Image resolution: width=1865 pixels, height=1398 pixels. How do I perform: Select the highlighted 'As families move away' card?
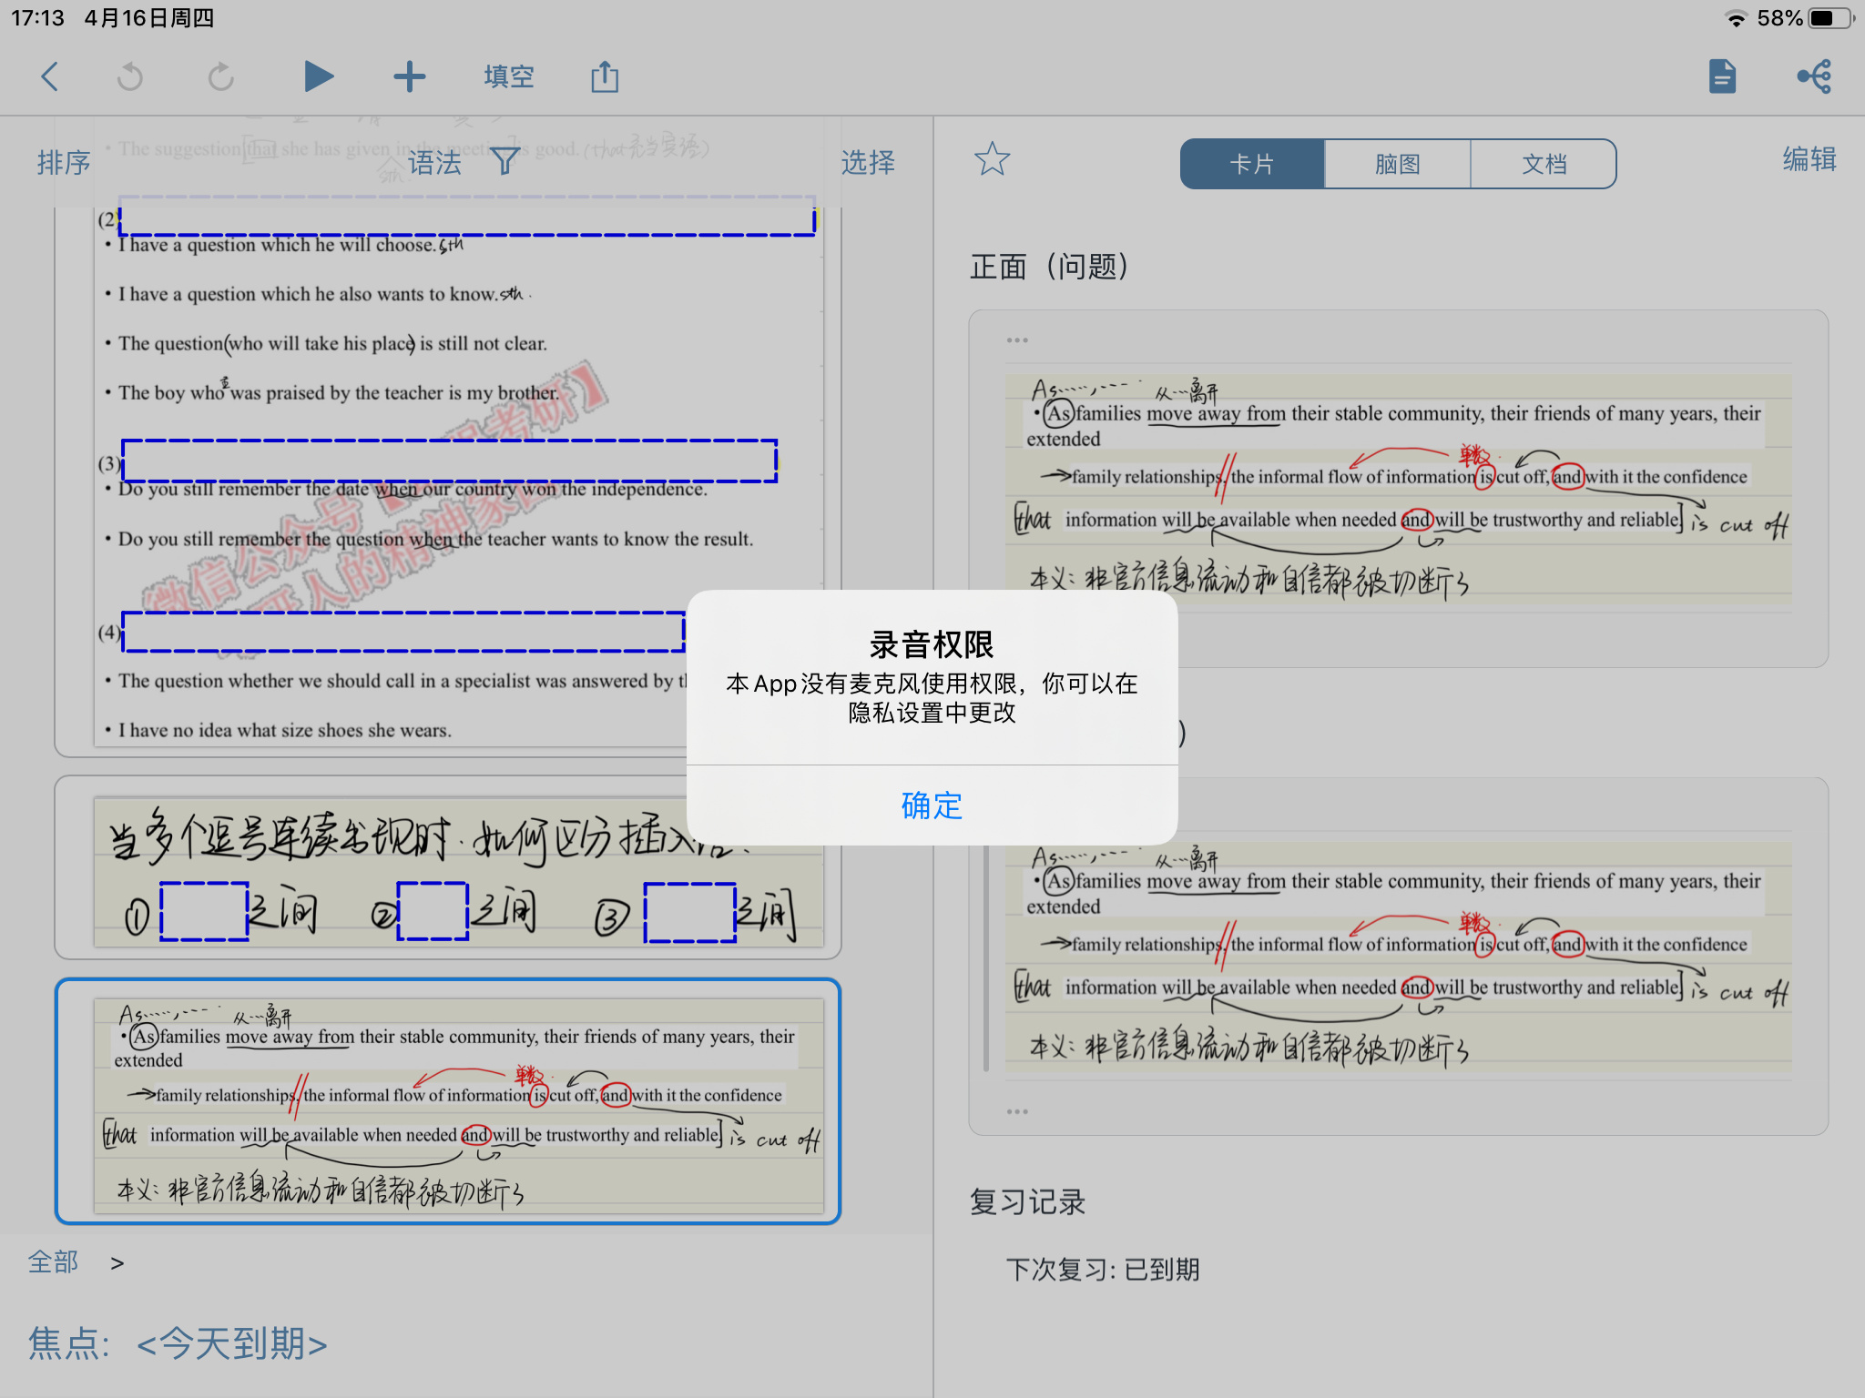[448, 1101]
